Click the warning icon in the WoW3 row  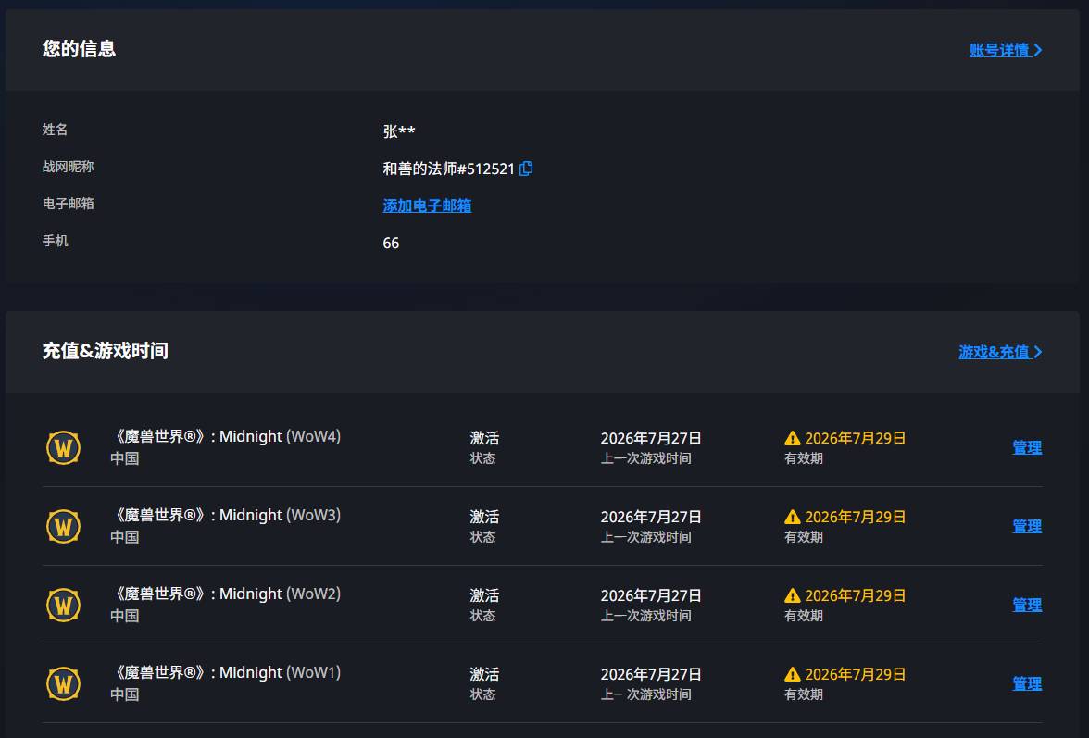click(x=793, y=517)
